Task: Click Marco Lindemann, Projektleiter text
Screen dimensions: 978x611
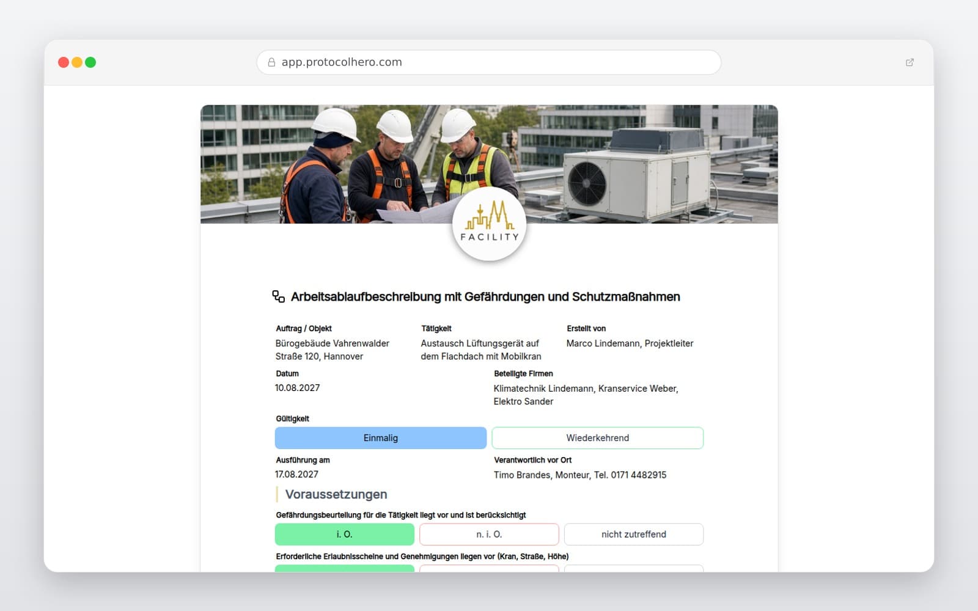Action: click(630, 343)
